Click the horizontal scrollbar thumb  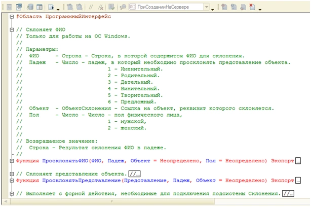pyautogui.click(x=112, y=201)
